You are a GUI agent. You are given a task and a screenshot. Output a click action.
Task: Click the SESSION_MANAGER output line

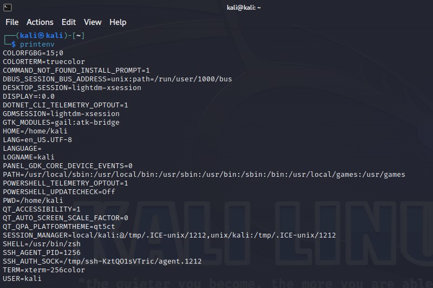[169, 235]
